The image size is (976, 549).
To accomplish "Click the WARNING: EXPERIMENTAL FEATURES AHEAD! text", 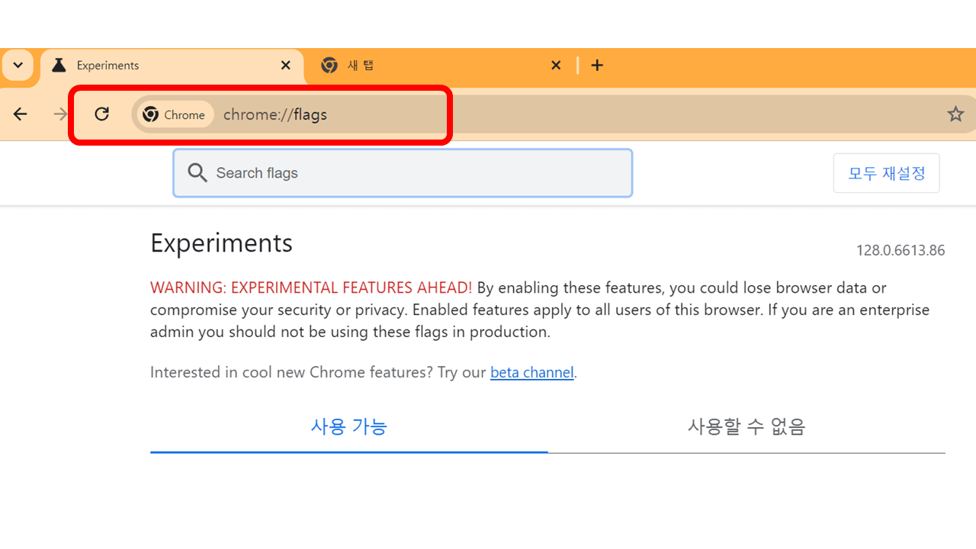I will click(x=311, y=287).
